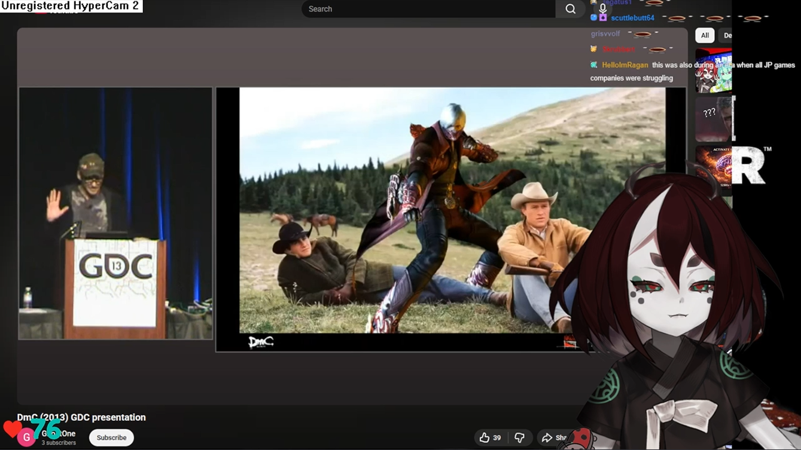801x450 pixels.
Task: Click the "3 subscribers" count text
Action: [59, 443]
